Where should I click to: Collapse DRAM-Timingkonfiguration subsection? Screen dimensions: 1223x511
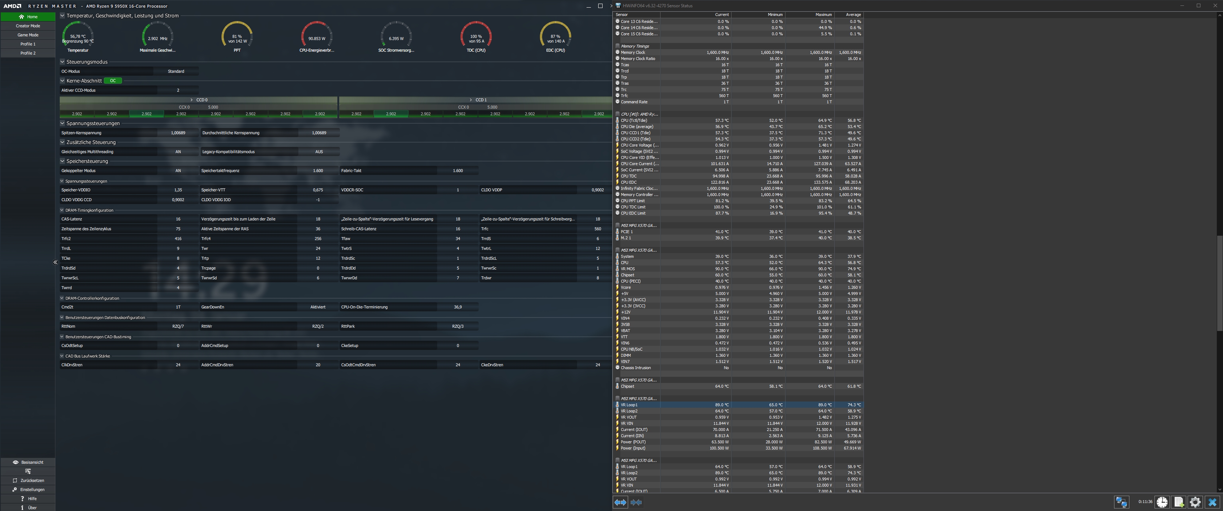pyautogui.click(x=62, y=210)
